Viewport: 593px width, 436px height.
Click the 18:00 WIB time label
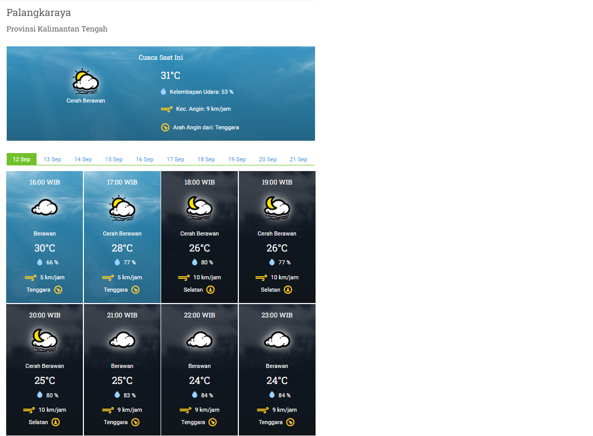(199, 182)
